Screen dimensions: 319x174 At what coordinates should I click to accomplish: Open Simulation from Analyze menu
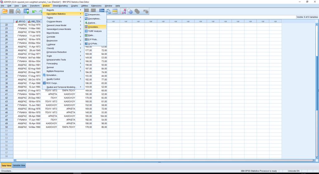tap(63, 75)
